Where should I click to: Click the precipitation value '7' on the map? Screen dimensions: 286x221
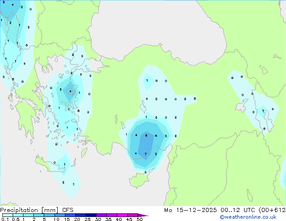(x=146, y=154)
